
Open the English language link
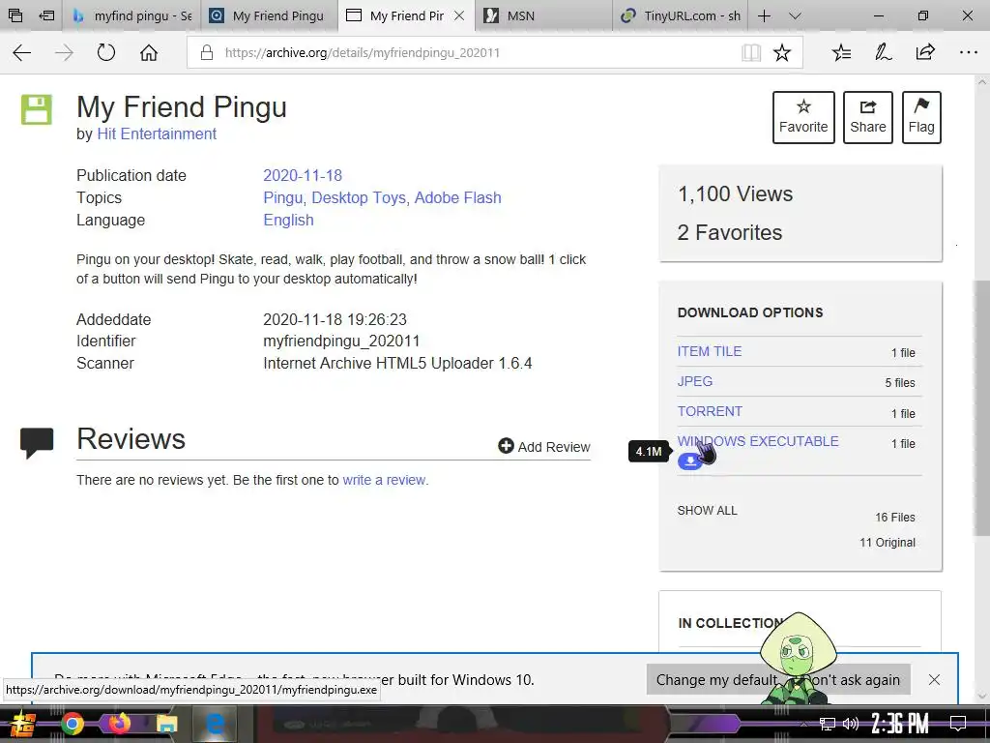click(288, 220)
